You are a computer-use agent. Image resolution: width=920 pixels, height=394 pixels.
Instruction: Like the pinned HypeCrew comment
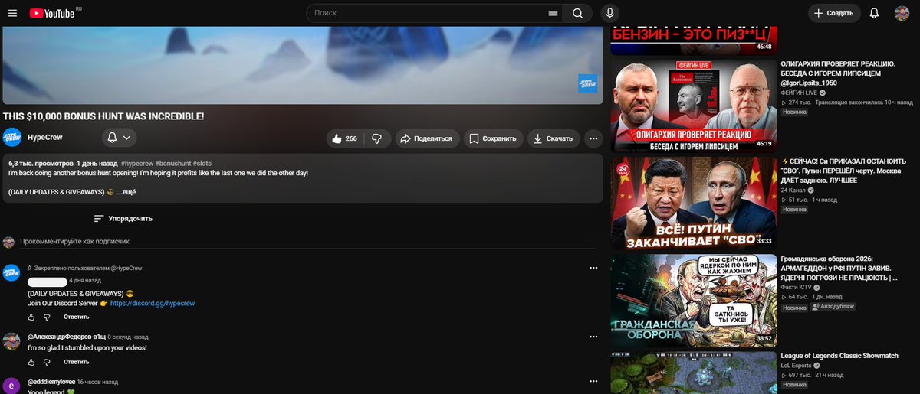pos(31,317)
